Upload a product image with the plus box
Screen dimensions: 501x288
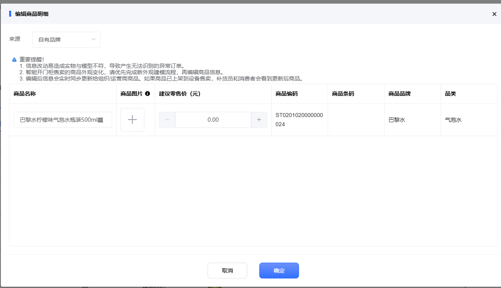[x=132, y=120]
